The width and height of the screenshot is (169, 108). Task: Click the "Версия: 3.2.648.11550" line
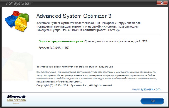54,48
